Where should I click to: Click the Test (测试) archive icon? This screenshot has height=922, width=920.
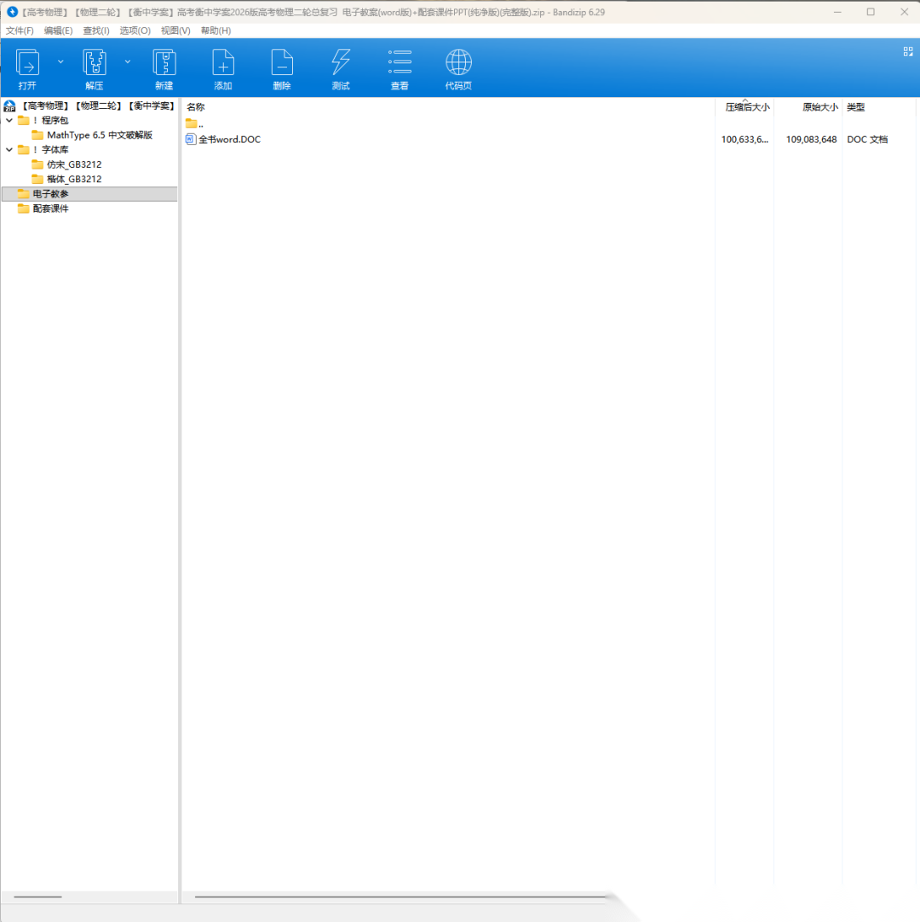[341, 63]
